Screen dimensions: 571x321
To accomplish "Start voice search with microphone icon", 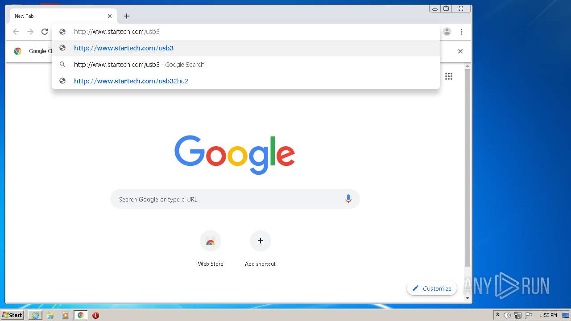I will tap(348, 199).
